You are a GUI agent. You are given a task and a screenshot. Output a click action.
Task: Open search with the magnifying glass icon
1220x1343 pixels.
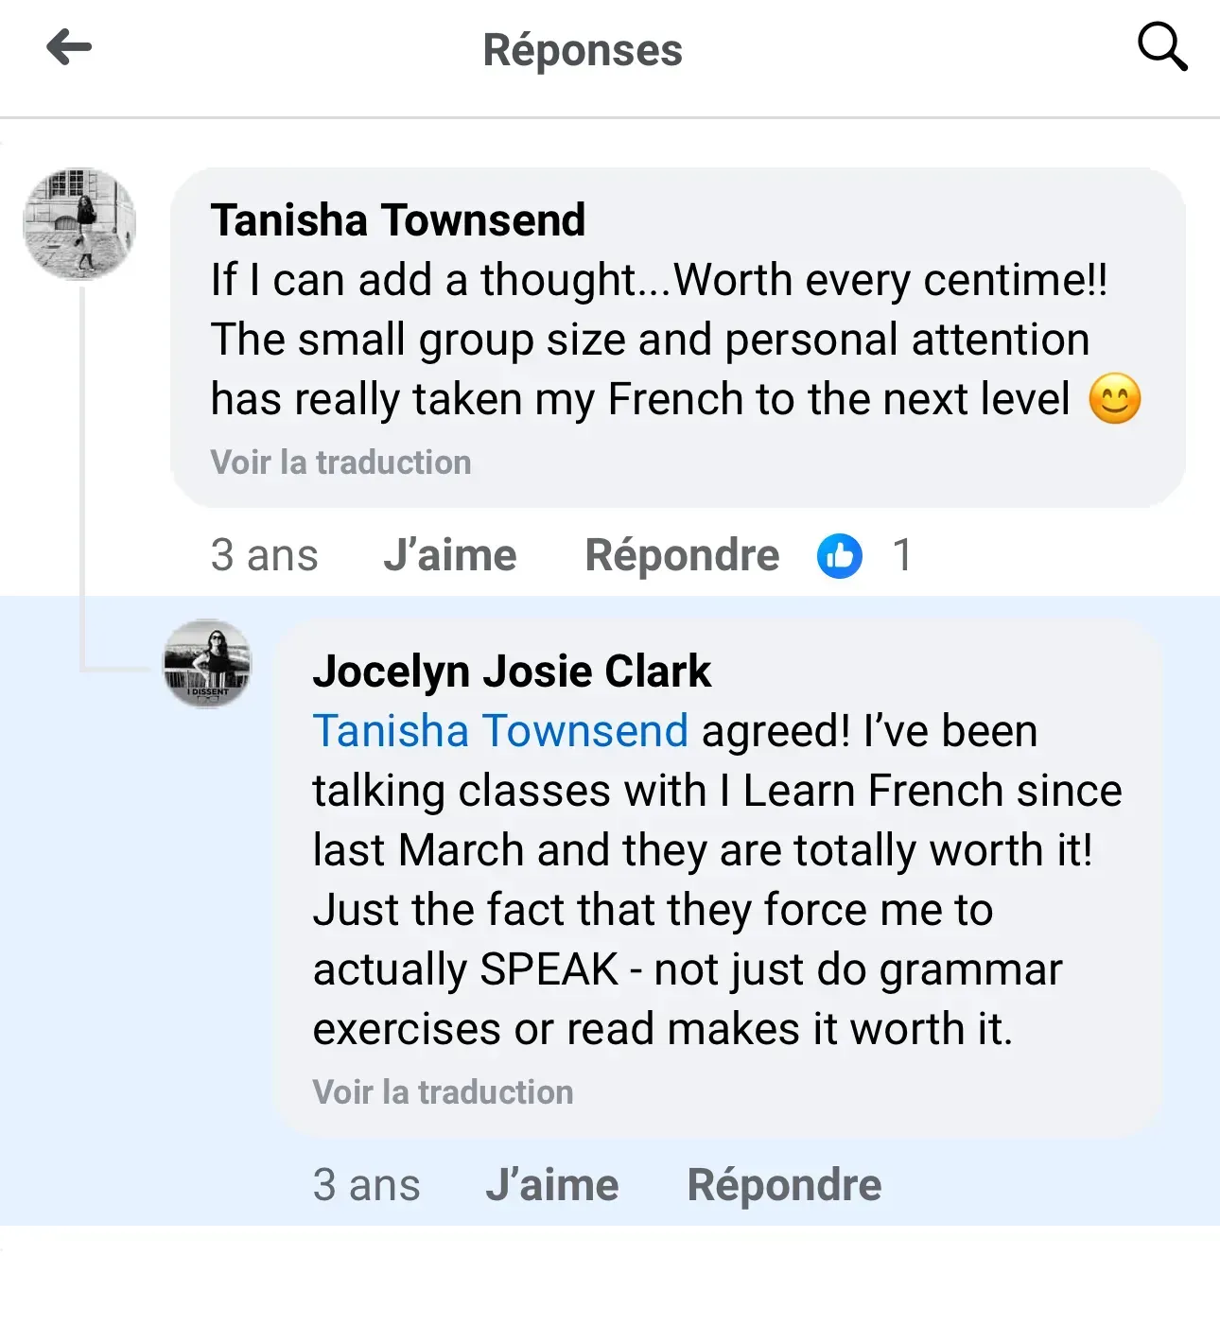[1161, 47]
